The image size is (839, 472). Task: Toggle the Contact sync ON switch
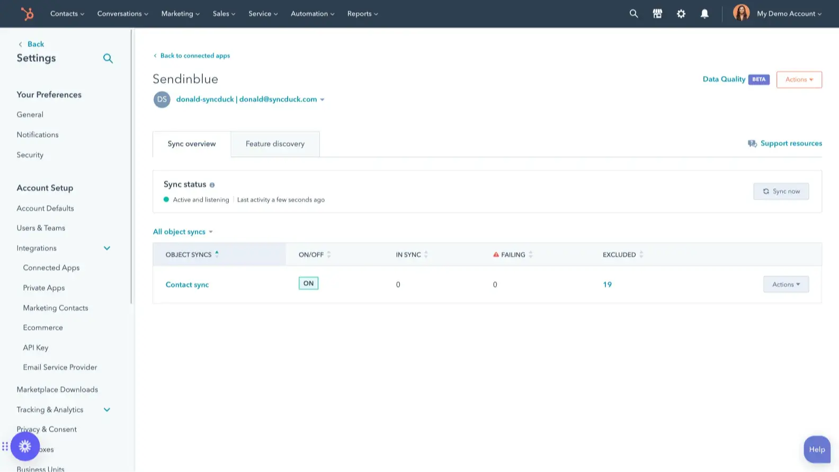pyautogui.click(x=308, y=283)
